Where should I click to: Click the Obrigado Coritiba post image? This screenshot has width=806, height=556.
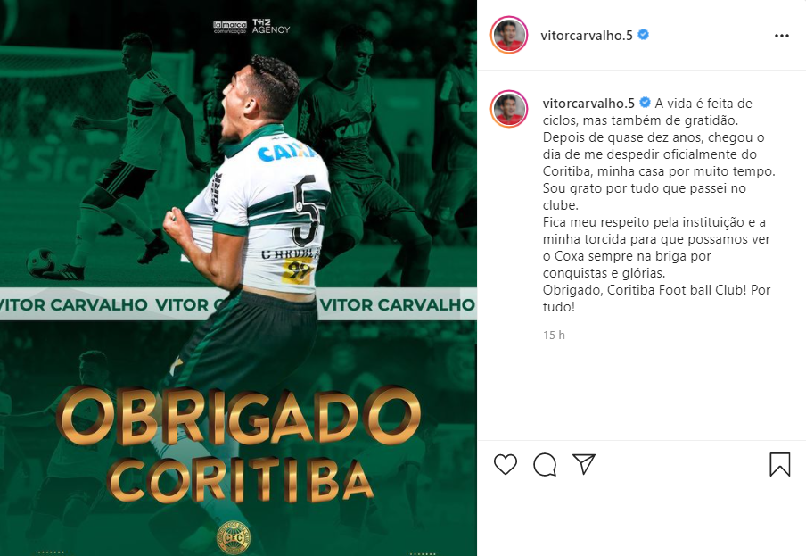pyautogui.click(x=239, y=278)
